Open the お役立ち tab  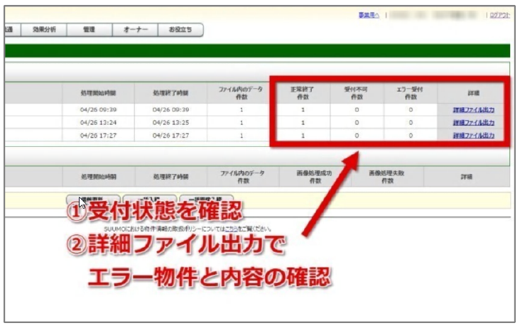point(180,30)
